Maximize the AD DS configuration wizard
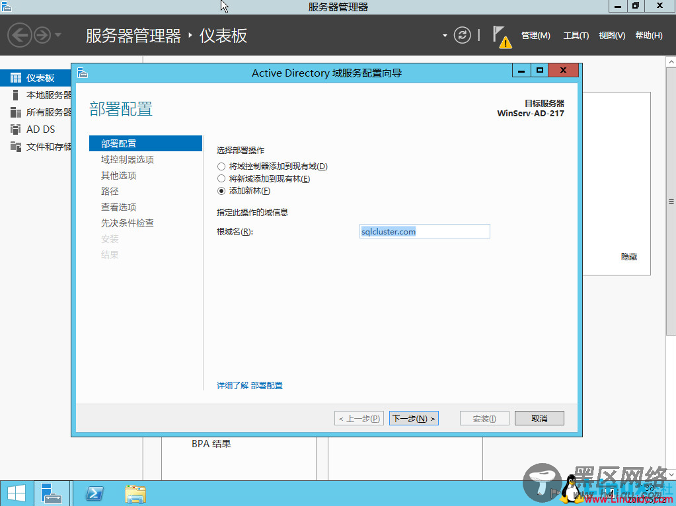This screenshot has width=676, height=506. 540,71
